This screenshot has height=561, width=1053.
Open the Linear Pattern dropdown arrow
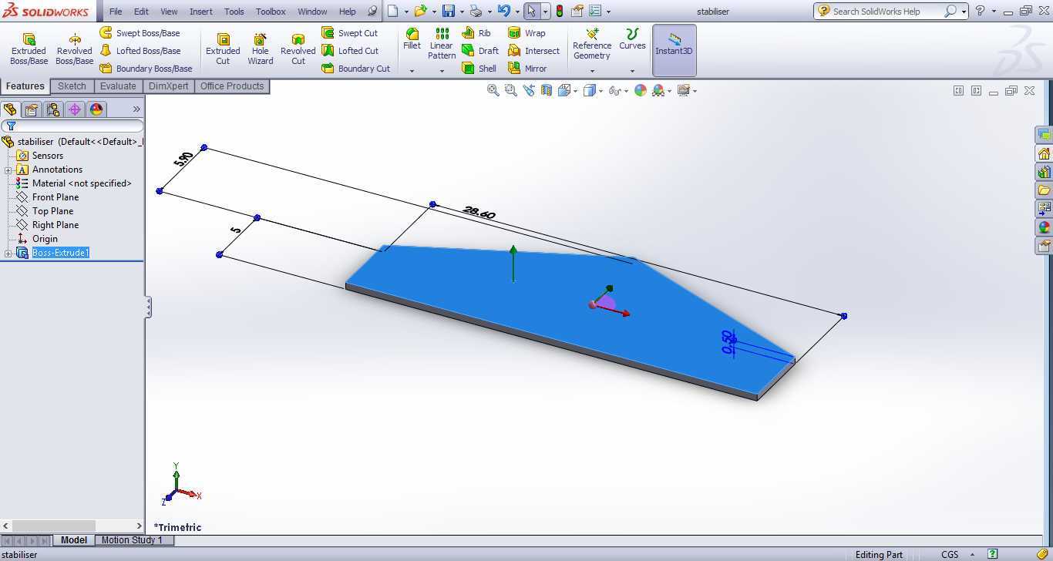click(442, 71)
